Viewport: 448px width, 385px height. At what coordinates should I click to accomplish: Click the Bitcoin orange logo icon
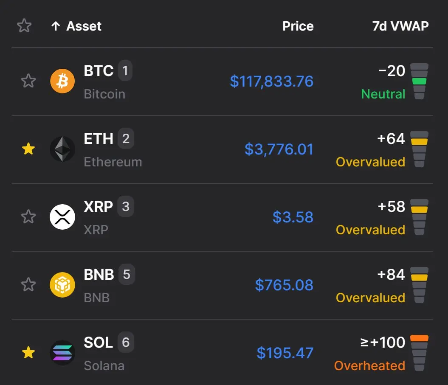pos(62,81)
